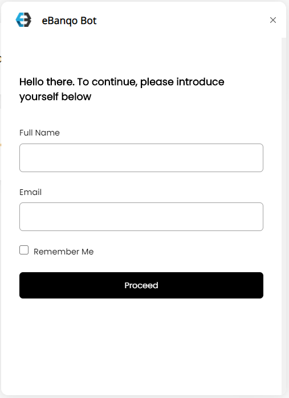
Task: Click the "eBanqo Bot" title text
Action: (69, 21)
